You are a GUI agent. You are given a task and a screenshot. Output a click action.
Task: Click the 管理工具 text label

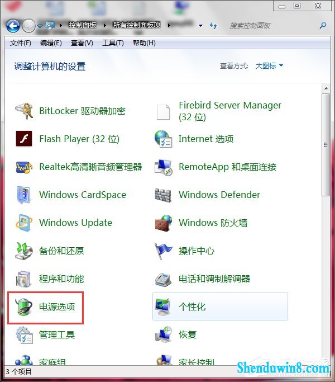pyautogui.click(x=57, y=334)
